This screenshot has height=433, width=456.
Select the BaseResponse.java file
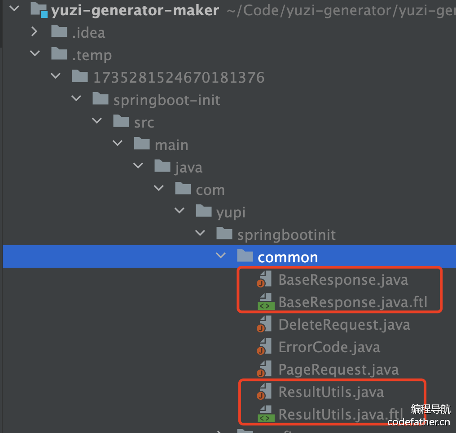(x=343, y=280)
